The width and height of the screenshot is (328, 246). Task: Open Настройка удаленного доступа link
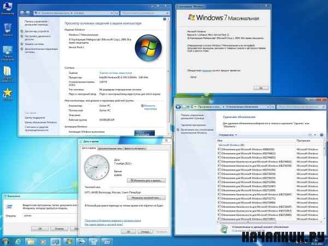pyautogui.click(x=38, y=38)
